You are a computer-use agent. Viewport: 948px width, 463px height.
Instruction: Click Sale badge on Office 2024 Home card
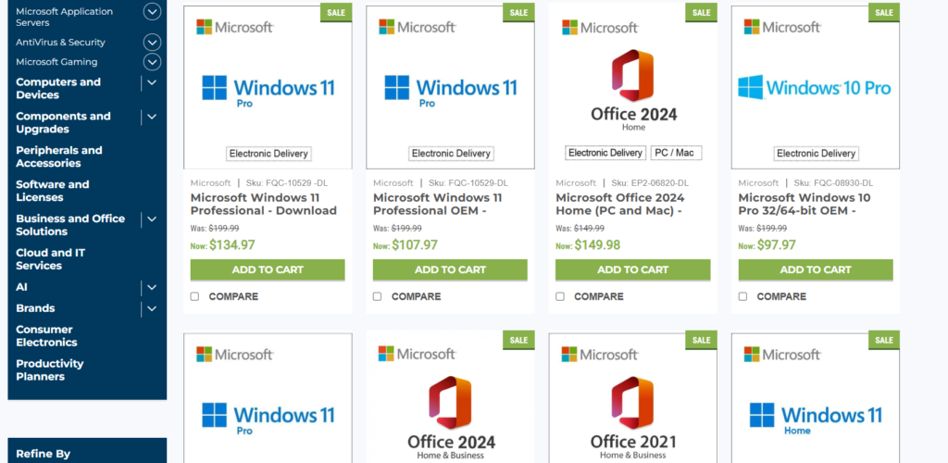pyautogui.click(x=702, y=13)
